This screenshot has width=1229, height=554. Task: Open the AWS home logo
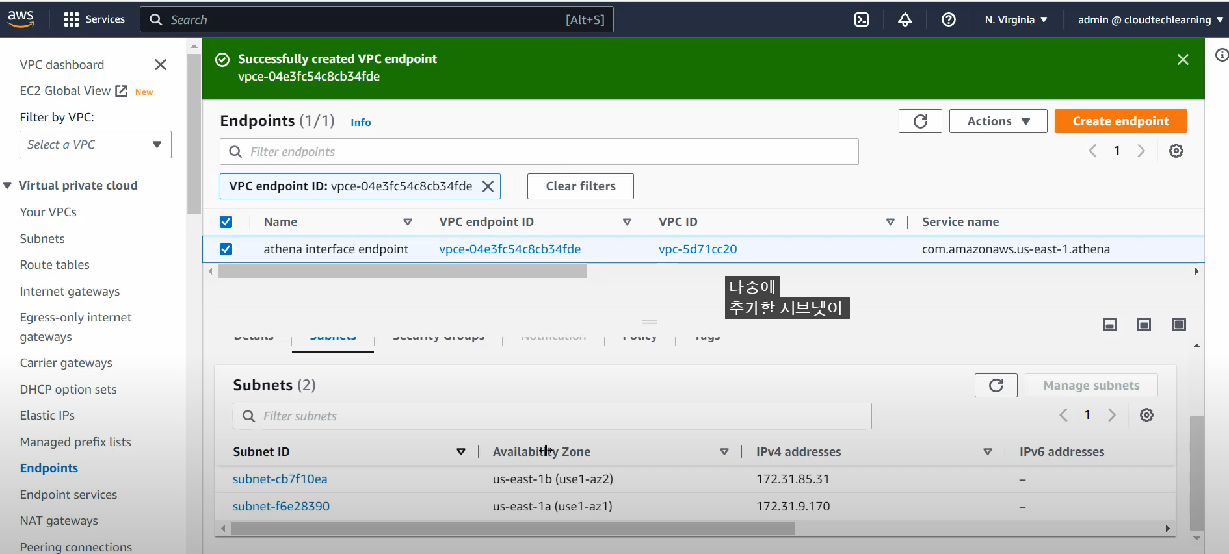click(x=21, y=19)
